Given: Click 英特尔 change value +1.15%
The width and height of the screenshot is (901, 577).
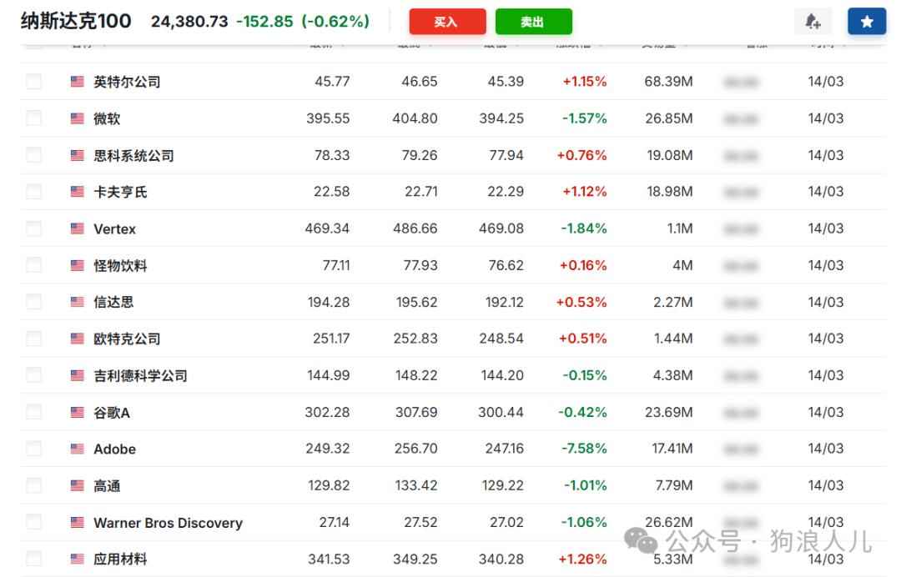Looking at the screenshot, I should [x=584, y=82].
